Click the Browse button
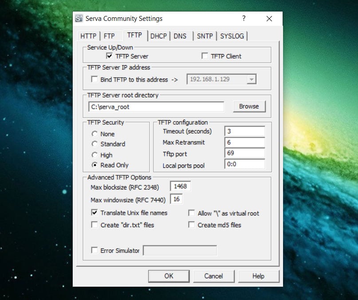The width and height of the screenshot is (358, 300). (249, 107)
